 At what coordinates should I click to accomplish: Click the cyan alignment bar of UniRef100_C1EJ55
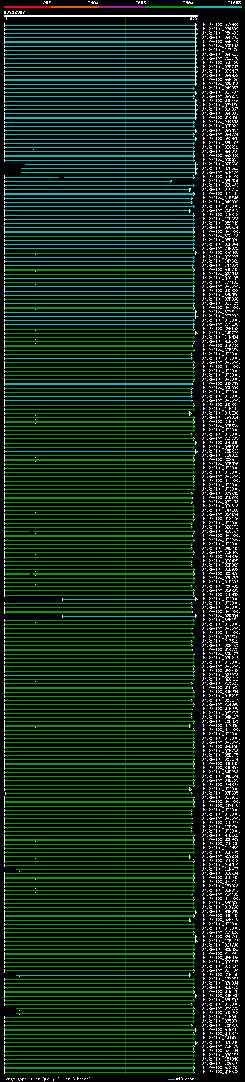104,975
